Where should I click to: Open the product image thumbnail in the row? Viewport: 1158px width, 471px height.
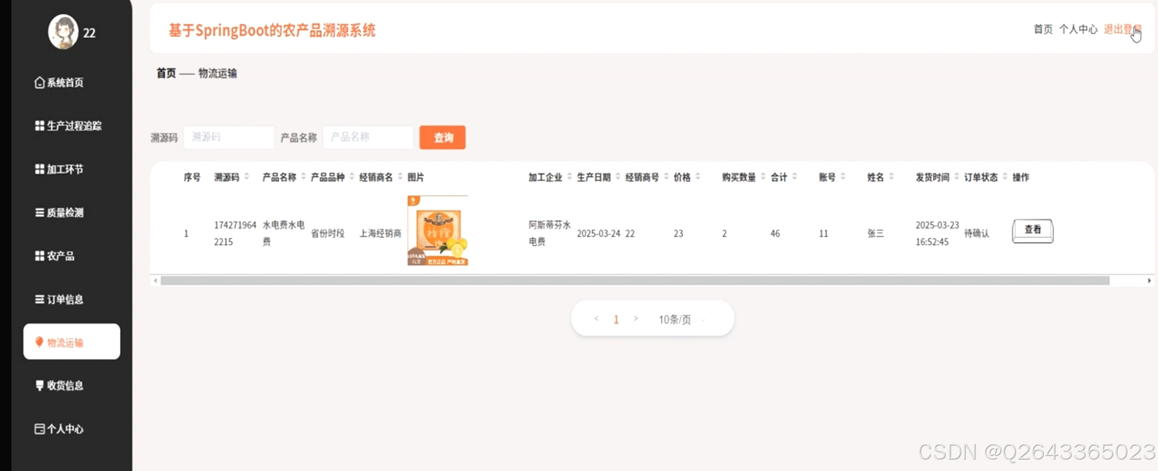coord(438,231)
